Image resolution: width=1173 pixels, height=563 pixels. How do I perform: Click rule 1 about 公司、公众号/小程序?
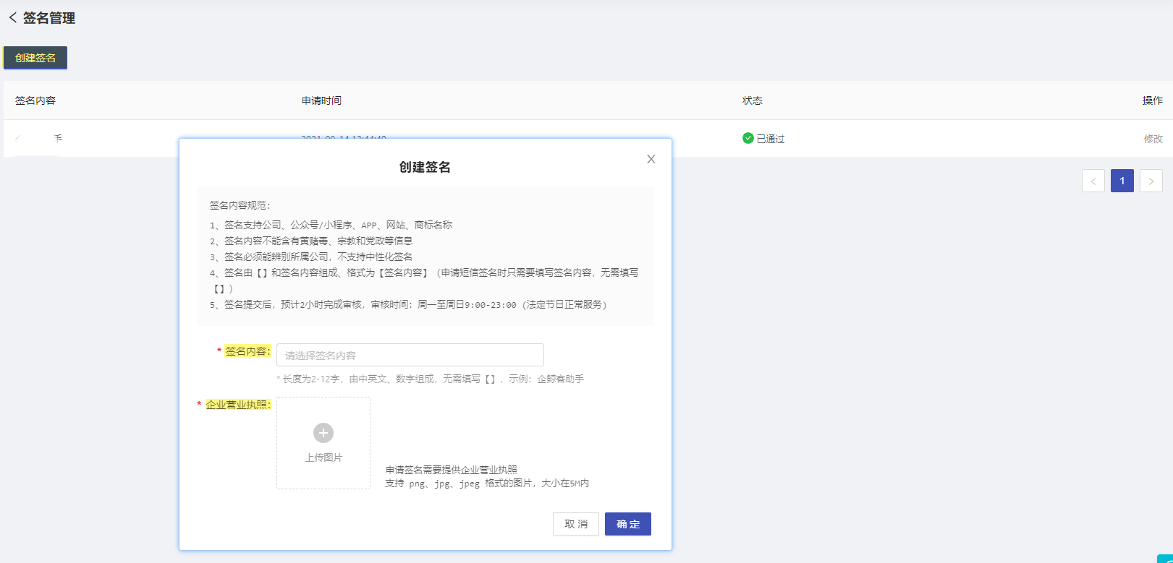pos(331,225)
